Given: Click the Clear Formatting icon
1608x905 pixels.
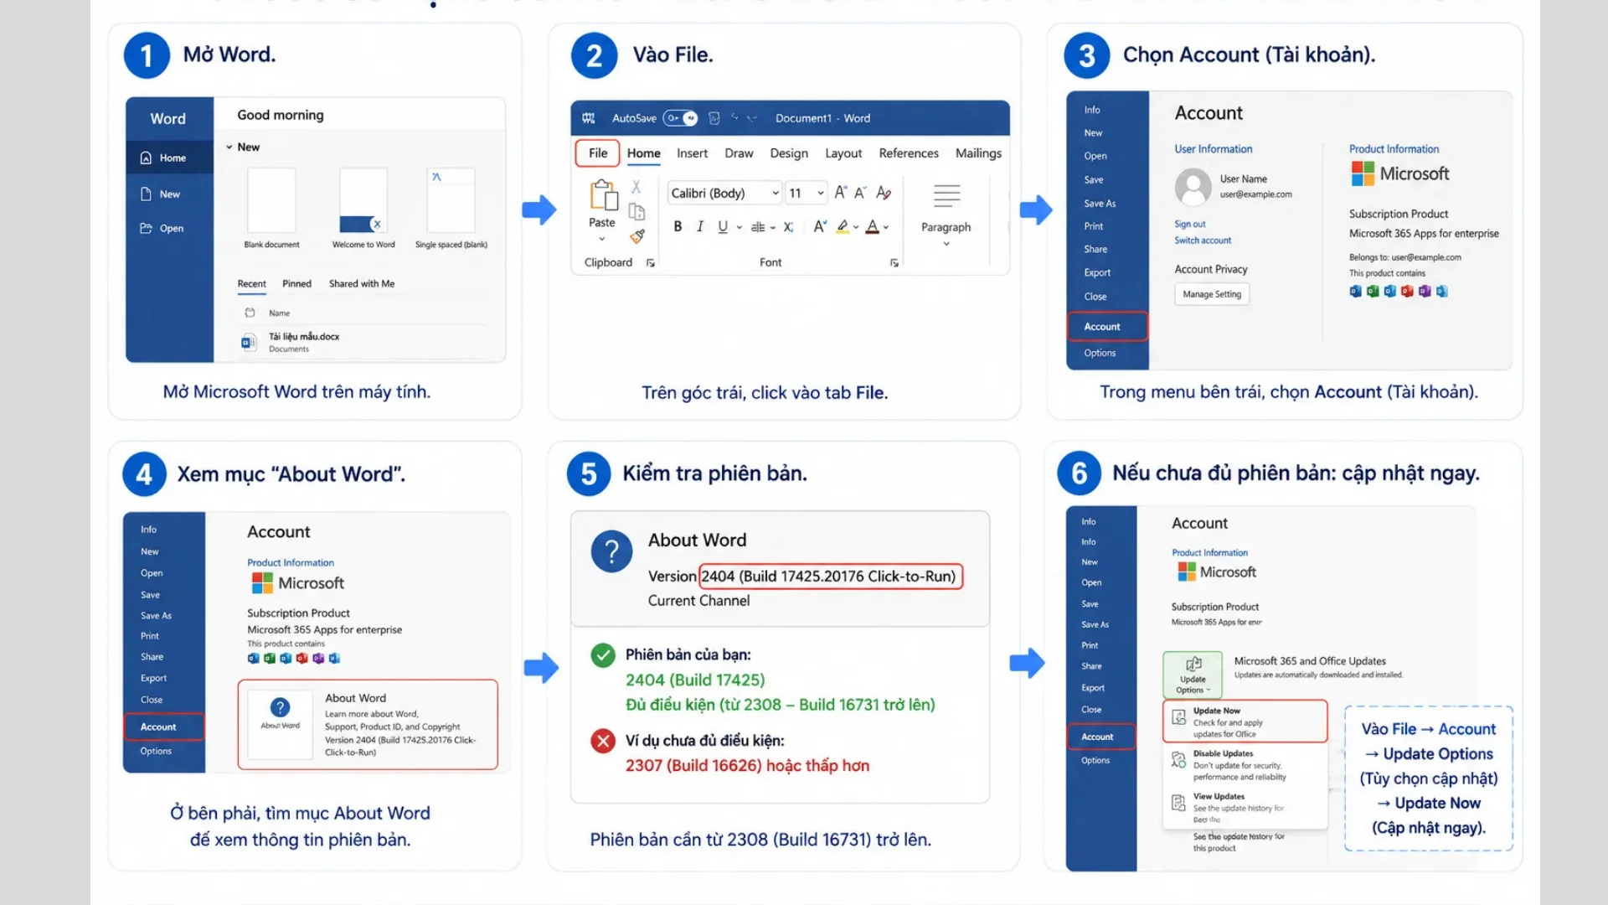Looking at the screenshot, I should pyautogui.click(x=884, y=193).
